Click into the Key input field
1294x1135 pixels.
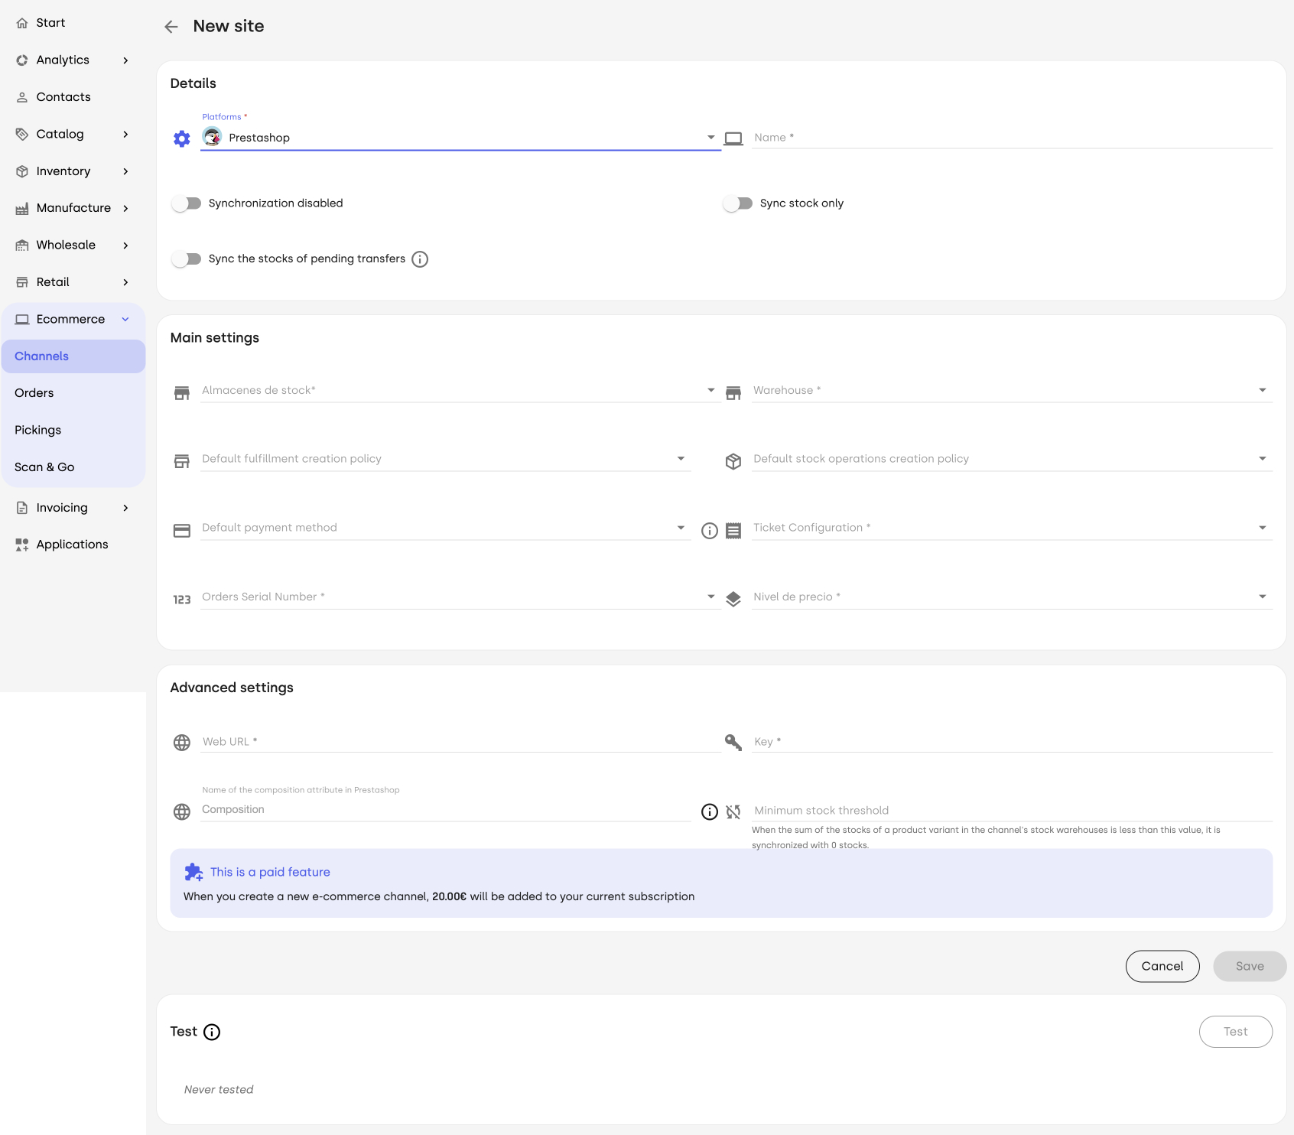[x=1012, y=742]
